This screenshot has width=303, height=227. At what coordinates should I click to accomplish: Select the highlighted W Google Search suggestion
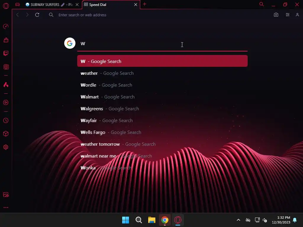(x=162, y=61)
